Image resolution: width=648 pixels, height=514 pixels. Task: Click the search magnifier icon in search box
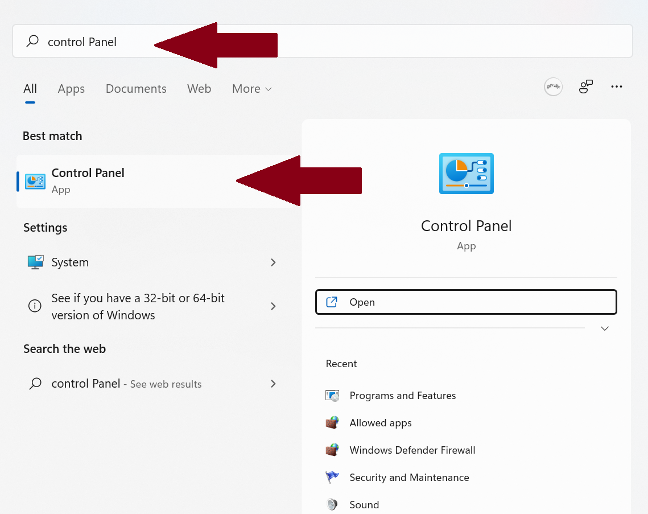coord(32,41)
